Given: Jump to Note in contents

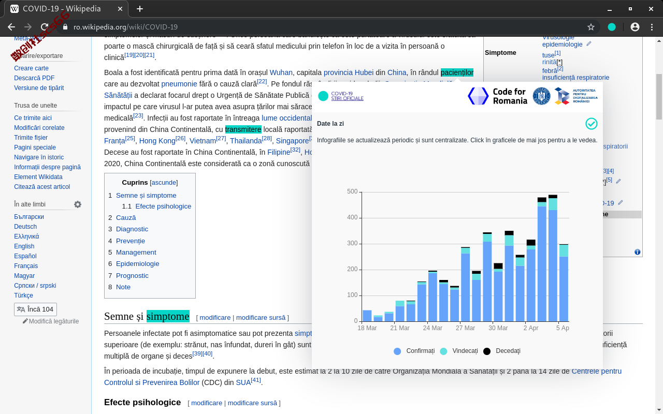Looking at the screenshot, I should coord(123,287).
